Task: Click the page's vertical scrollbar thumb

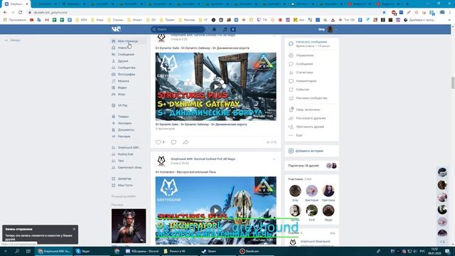Action: [453, 82]
